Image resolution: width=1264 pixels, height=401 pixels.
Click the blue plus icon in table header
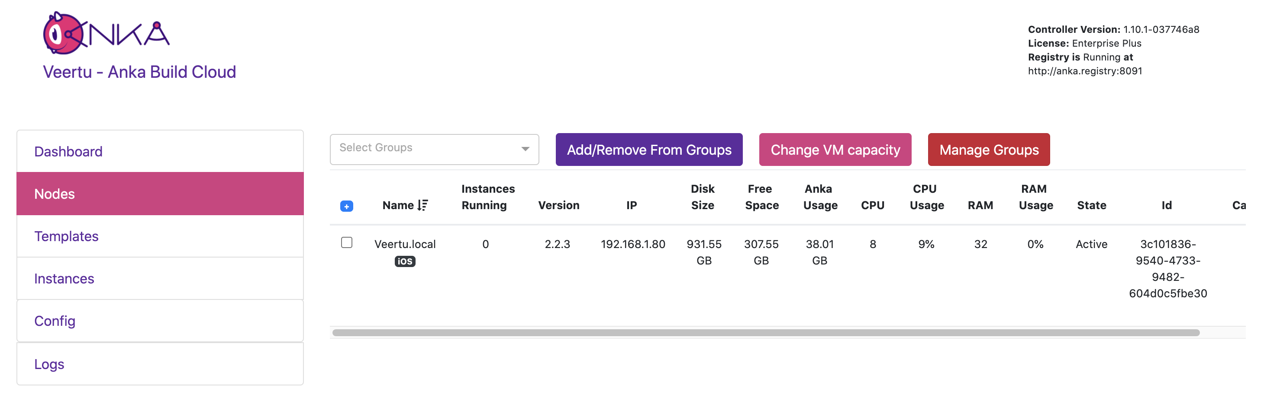pos(347,207)
